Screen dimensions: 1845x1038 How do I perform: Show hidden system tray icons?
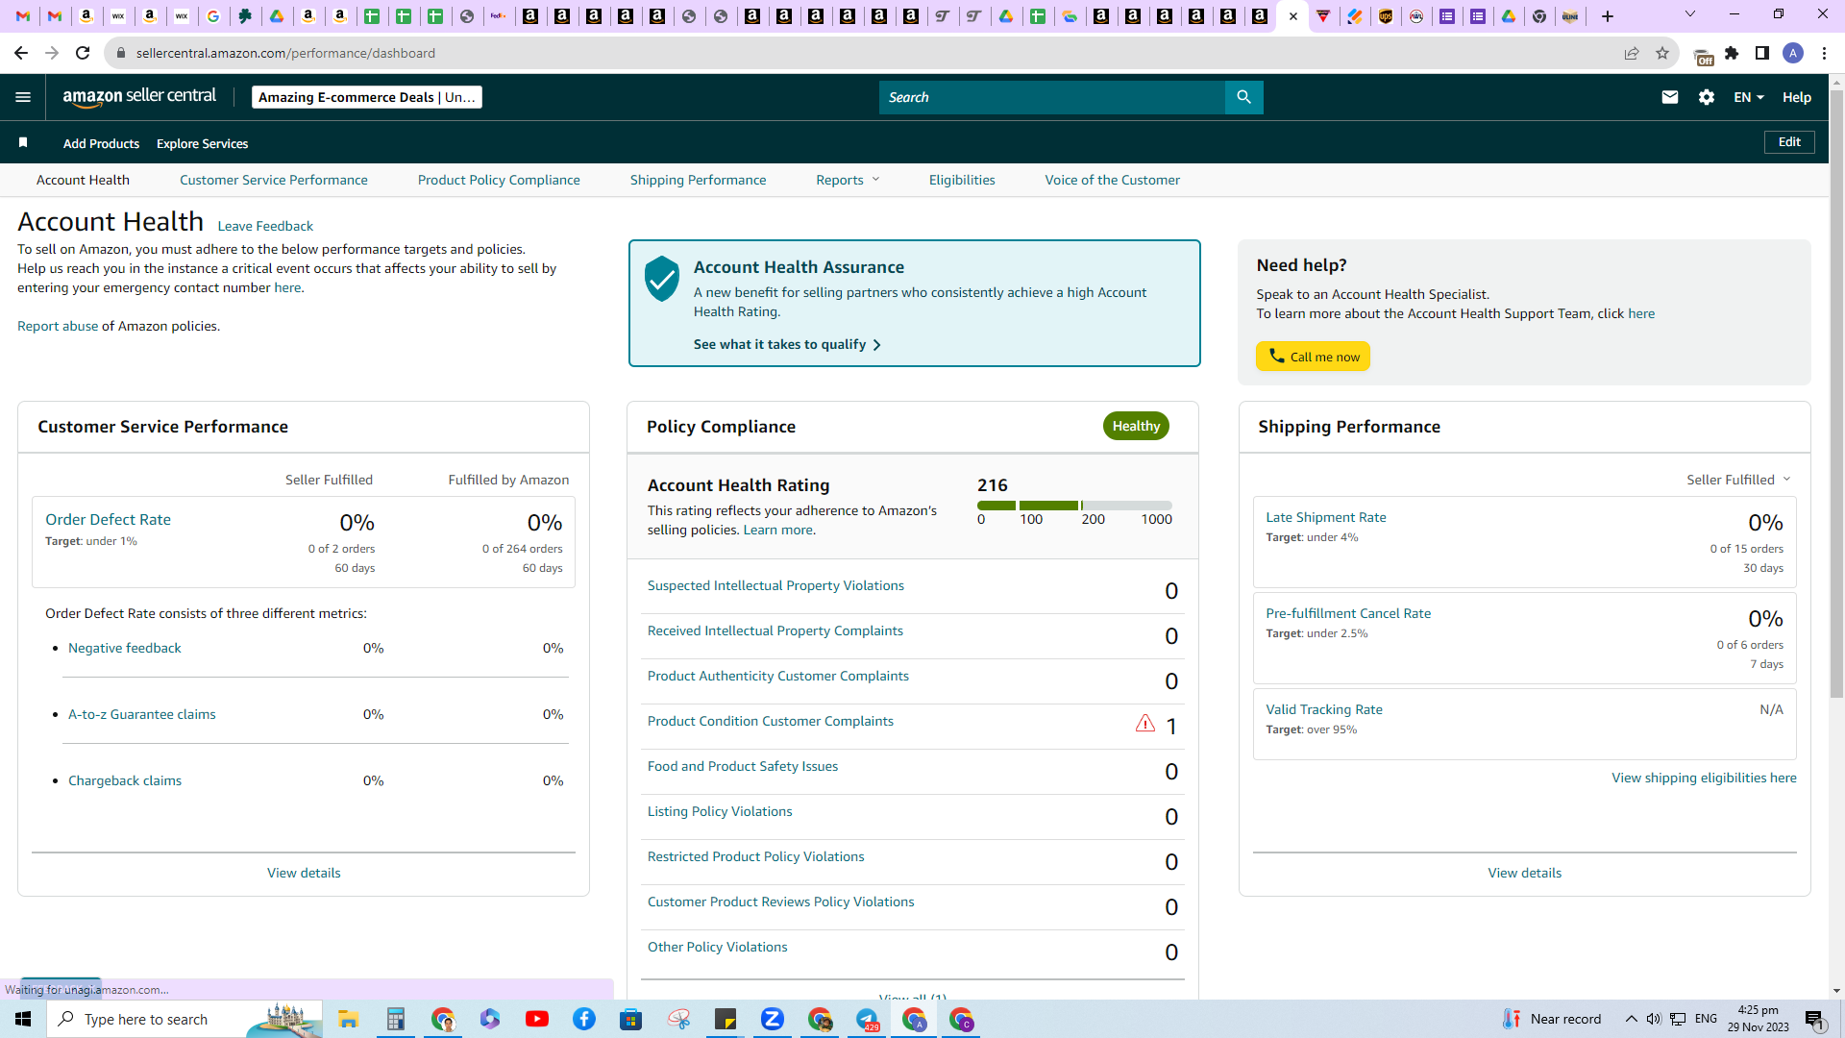coord(1631,1019)
